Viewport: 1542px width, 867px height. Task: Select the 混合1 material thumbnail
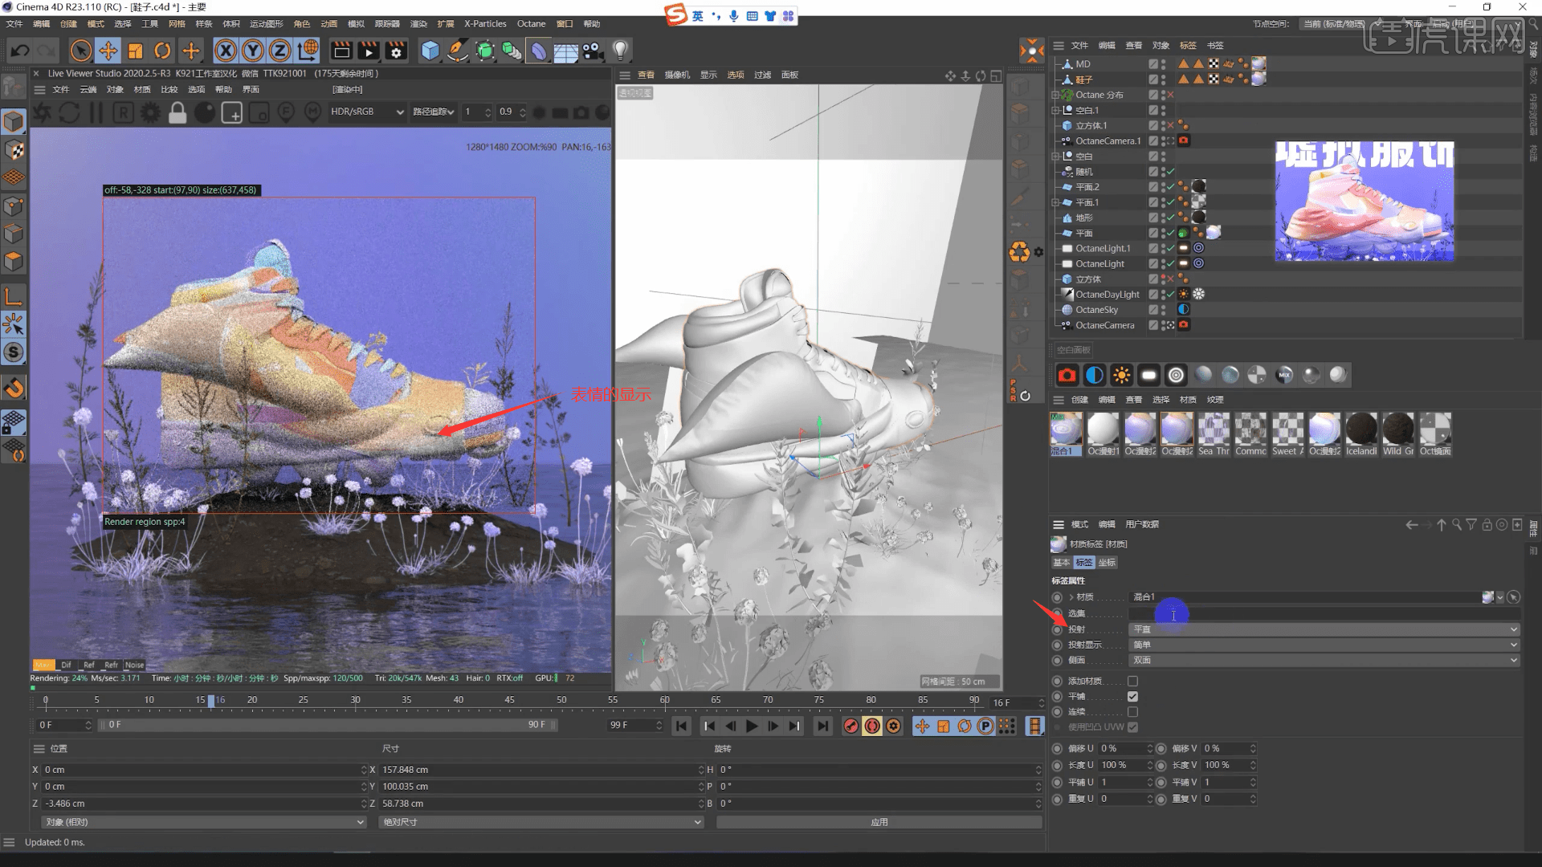tap(1066, 429)
